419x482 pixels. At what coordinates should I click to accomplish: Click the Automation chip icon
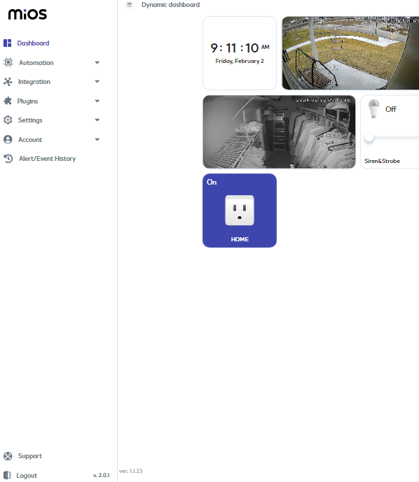[8, 62]
